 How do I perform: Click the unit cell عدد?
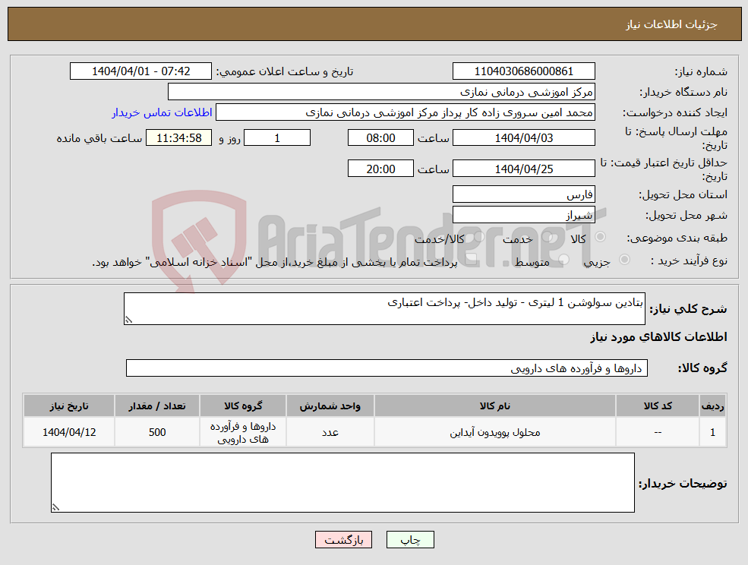coord(330,432)
